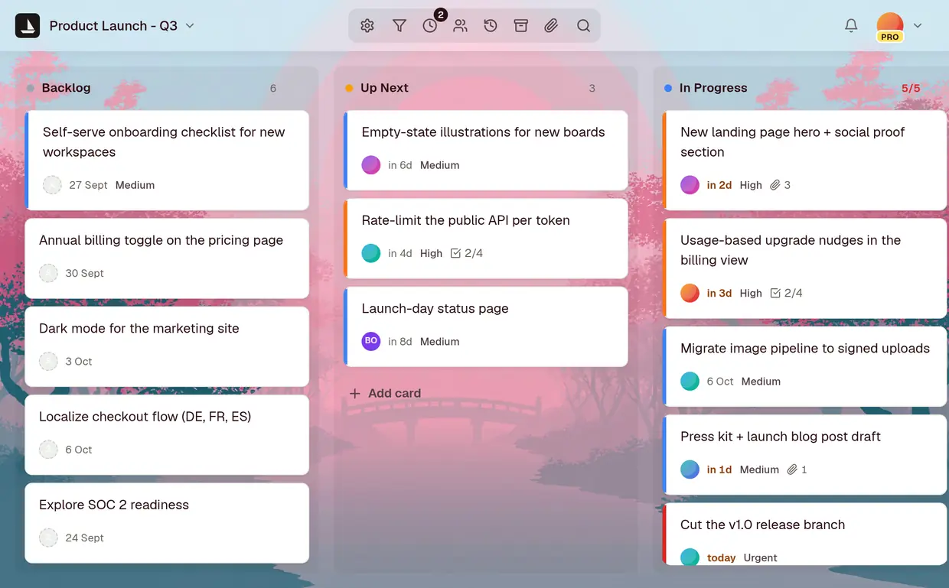Viewport: 949px width, 588px height.
Task: Open checklist 2/4 on Usage-based upgrade card
Action: (x=786, y=293)
